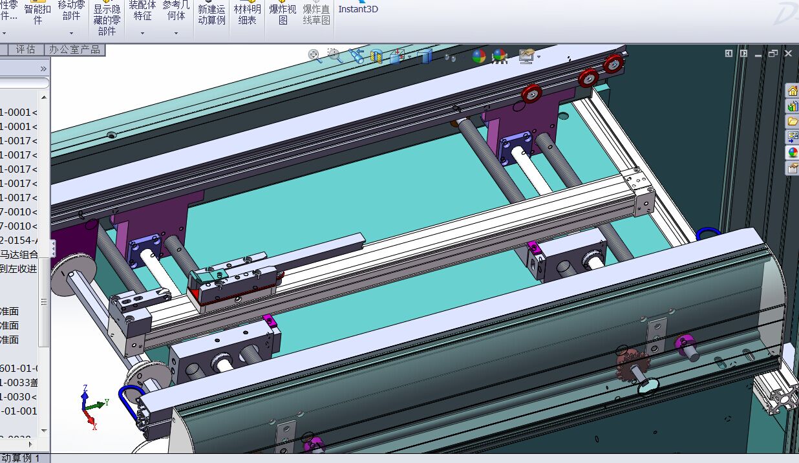The width and height of the screenshot is (799, 463).
Task: Click the scroll-down arrow of feature tree scrollbar
Action: pyautogui.click(x=44, y=431)
